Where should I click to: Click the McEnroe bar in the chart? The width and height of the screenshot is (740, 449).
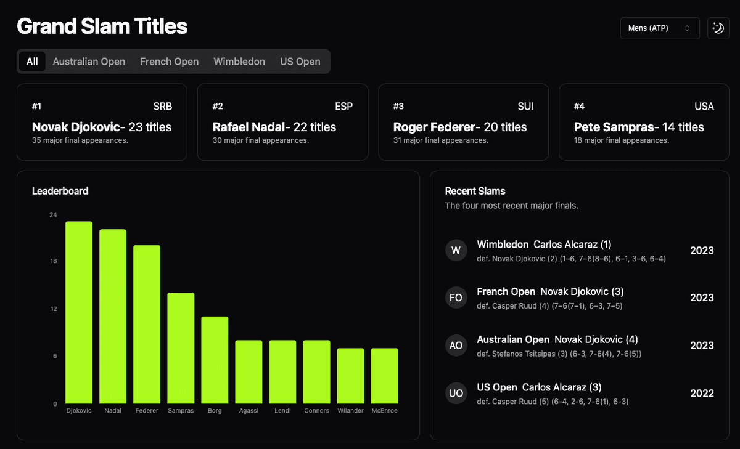pyautogui.click(x=384, y=376)
